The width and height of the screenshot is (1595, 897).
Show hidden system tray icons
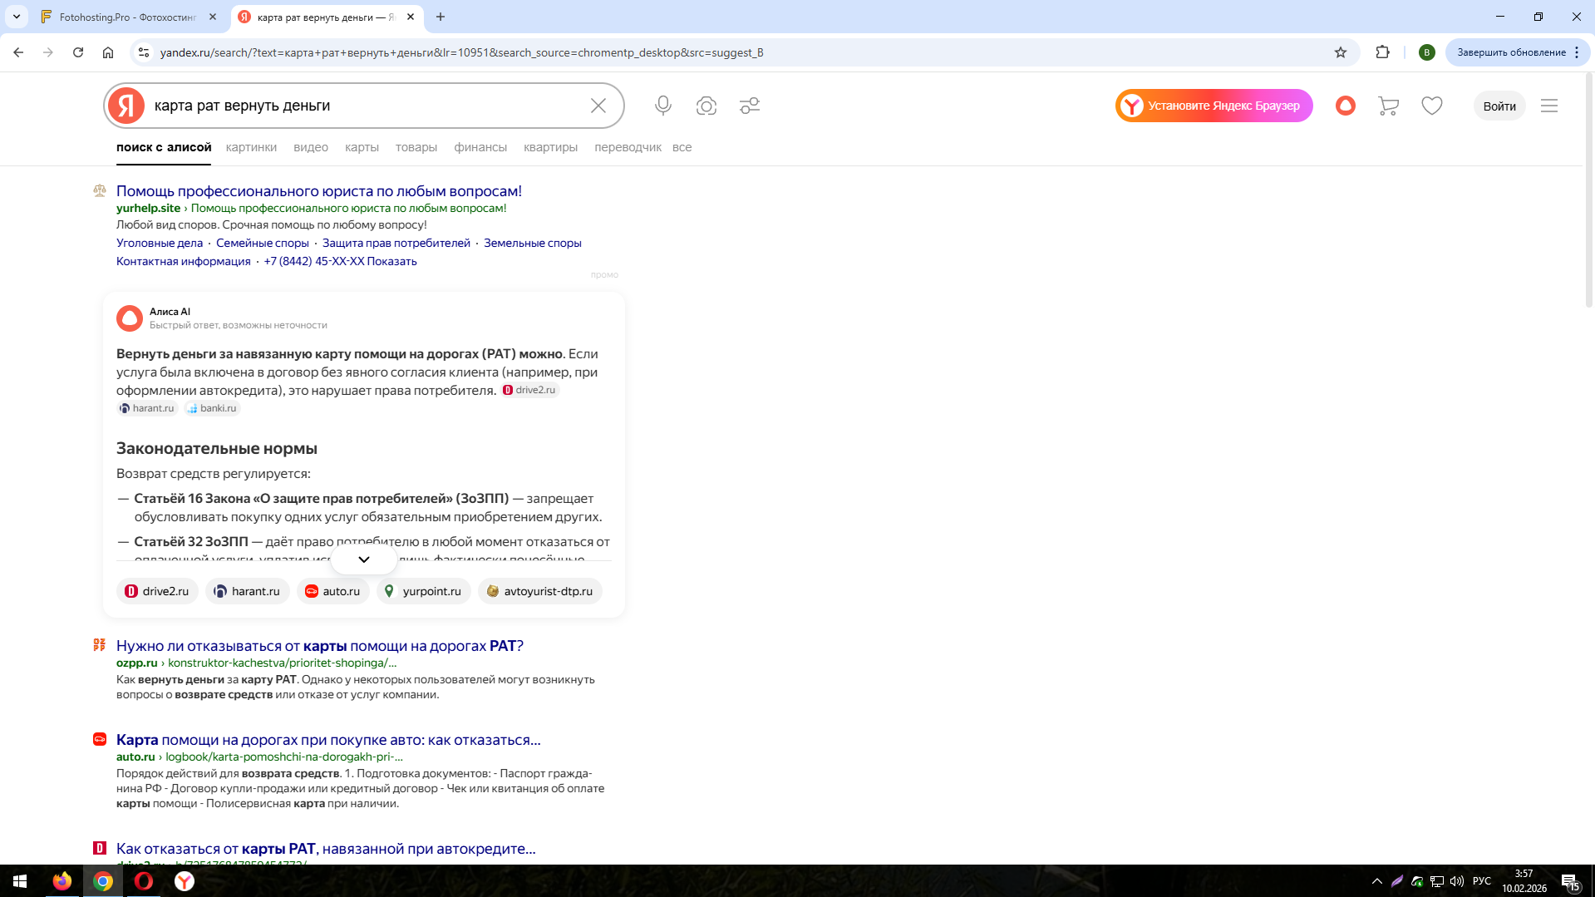tap(1377, 881)
